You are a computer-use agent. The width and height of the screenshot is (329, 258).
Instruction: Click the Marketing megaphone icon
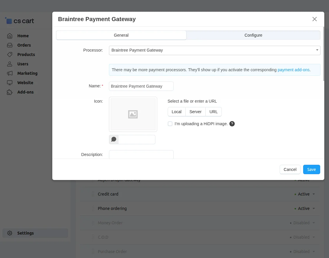[x=10, y=73]
